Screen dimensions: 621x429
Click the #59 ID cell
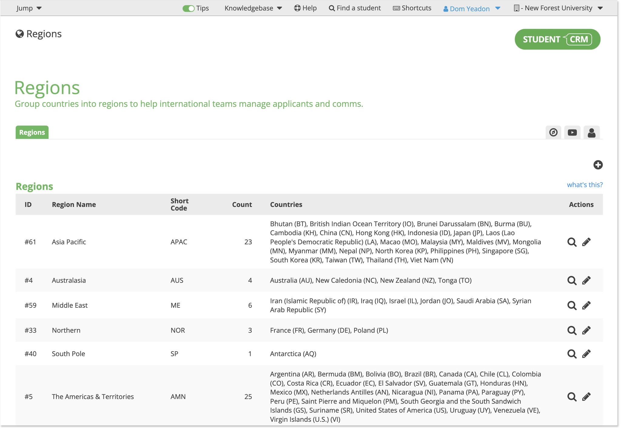(x=30, y=305)
